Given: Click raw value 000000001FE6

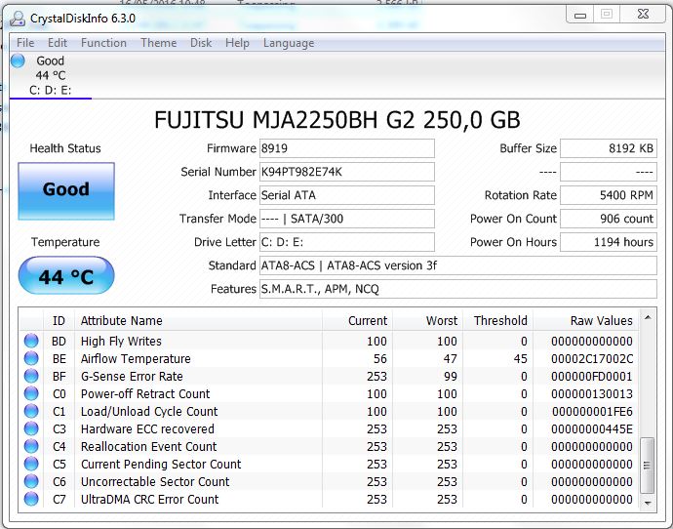Looking at the screenshot, I should pyautogui.click(x=592, y=411).
